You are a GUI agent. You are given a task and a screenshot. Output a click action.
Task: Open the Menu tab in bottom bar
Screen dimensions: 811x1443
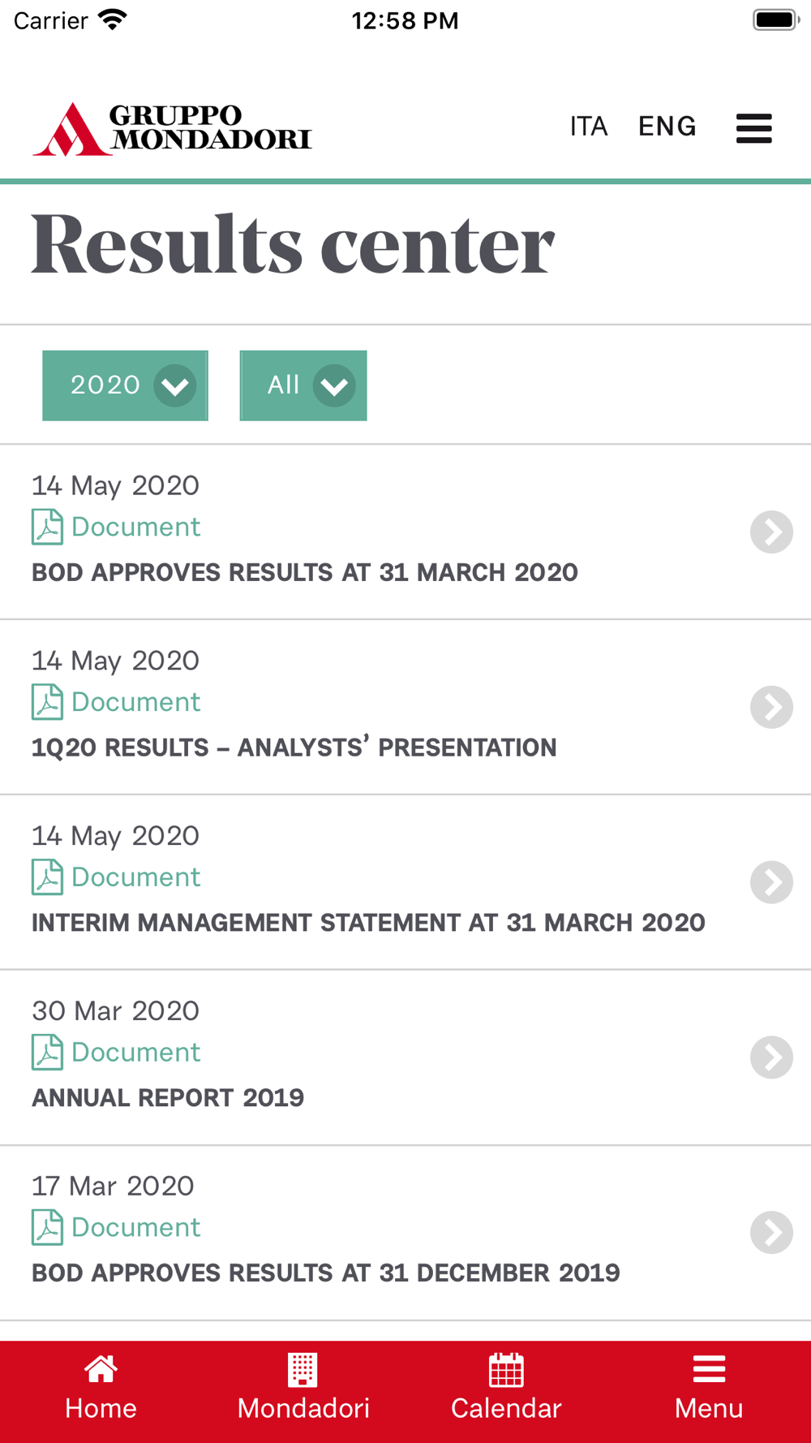[x=709, y=1389]
